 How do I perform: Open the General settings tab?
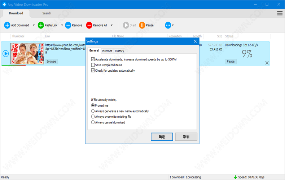point(94,51)
